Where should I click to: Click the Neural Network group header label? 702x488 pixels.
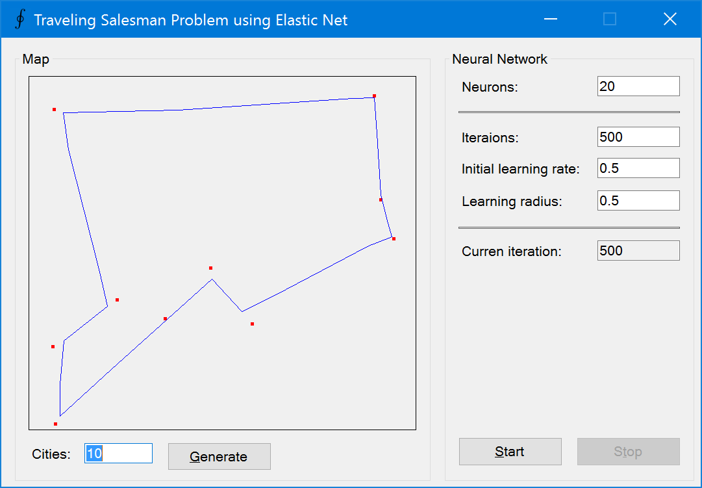point(499,58)
